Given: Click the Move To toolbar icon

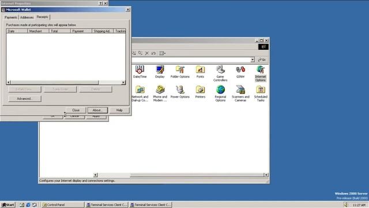Looking at the screenshot, I should pos(134,53).
